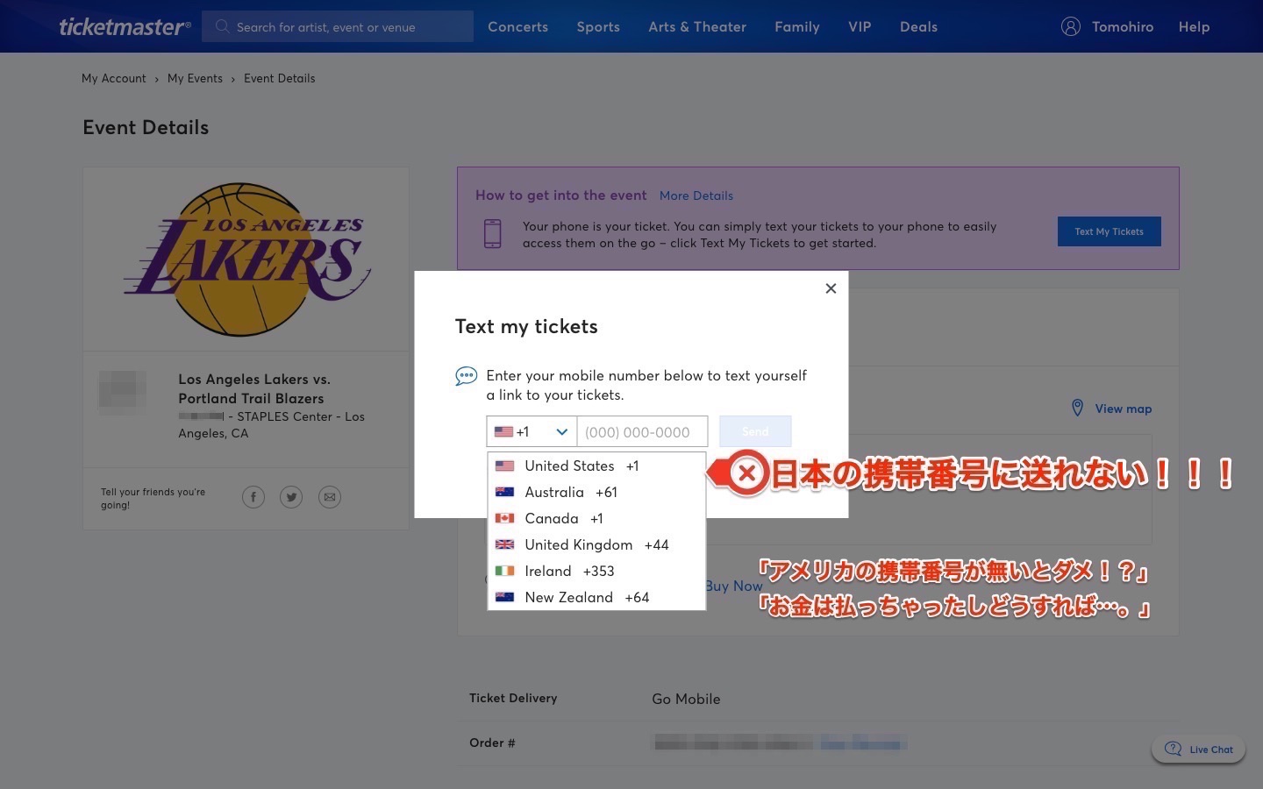Click the Help link in the header
This screenshot has width=1263, height=789.
click(x=1194, y=26)
